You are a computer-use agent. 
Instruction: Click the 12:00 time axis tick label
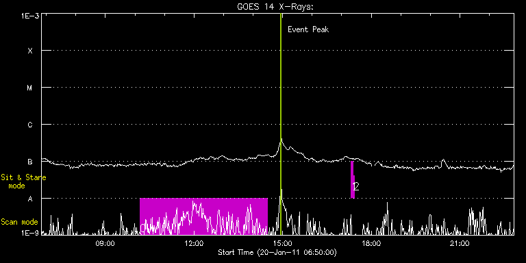pyautogui.click(x=194, y=243)
